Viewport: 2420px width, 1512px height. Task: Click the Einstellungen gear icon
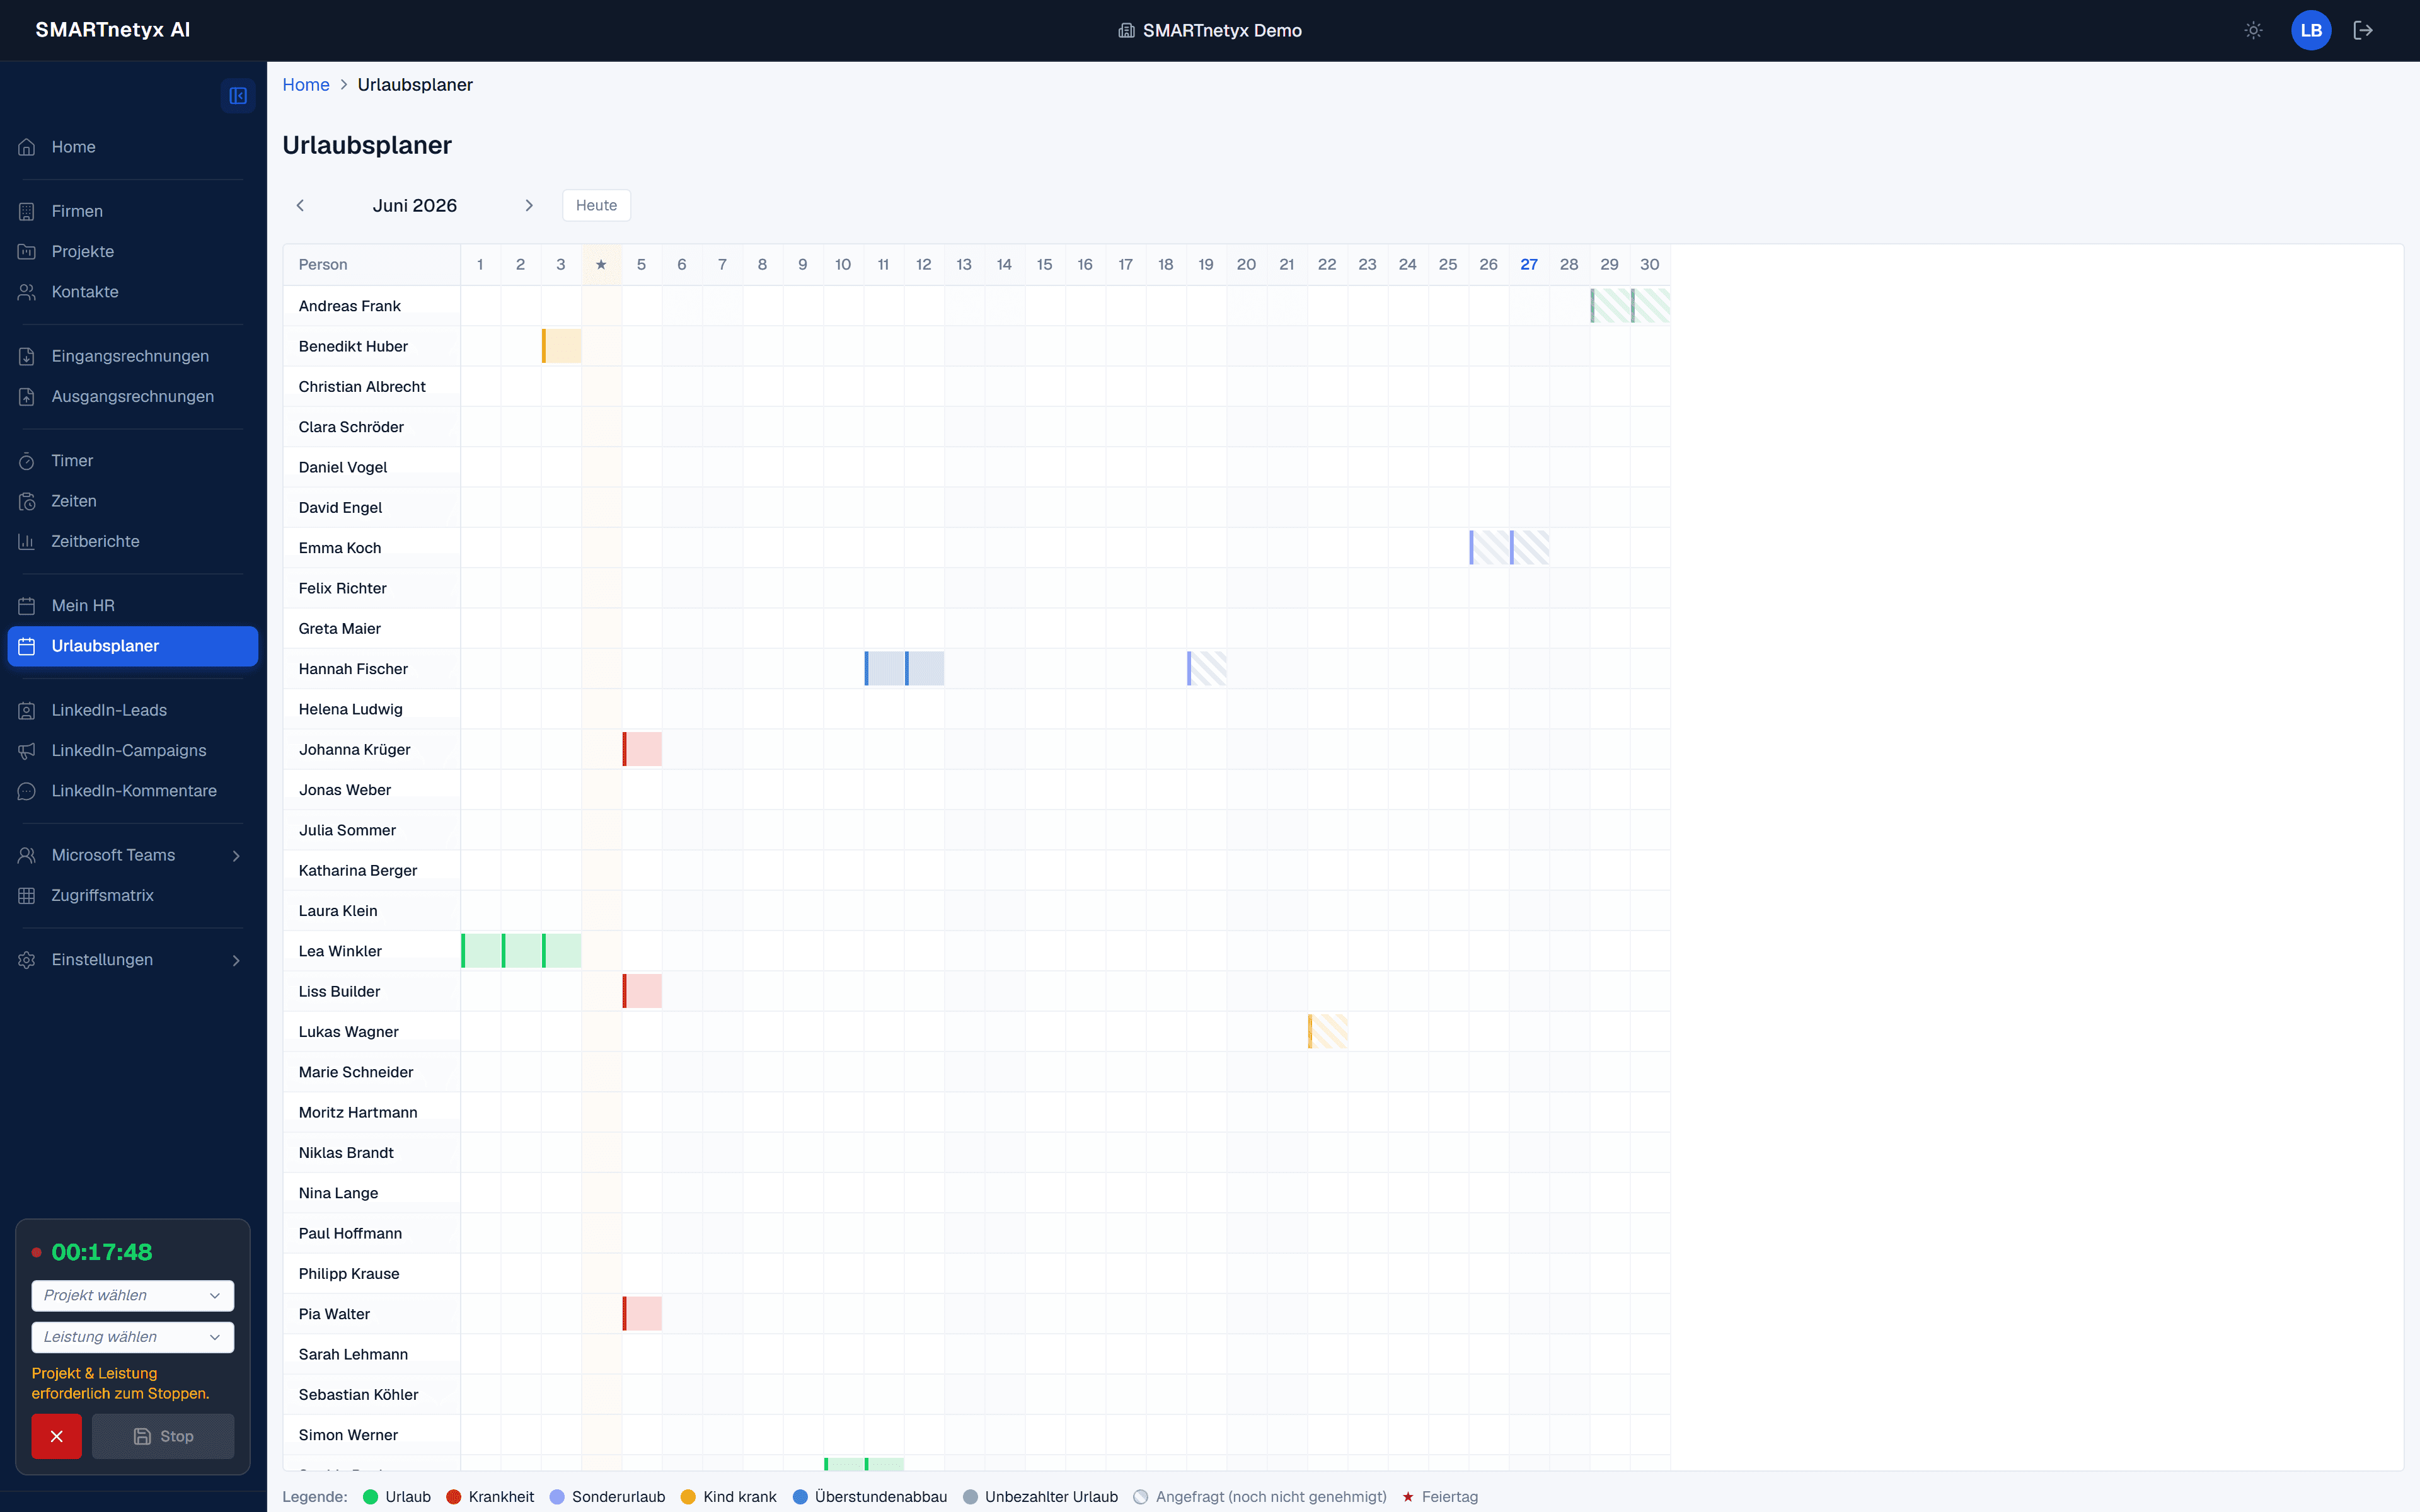click(27, 960)
